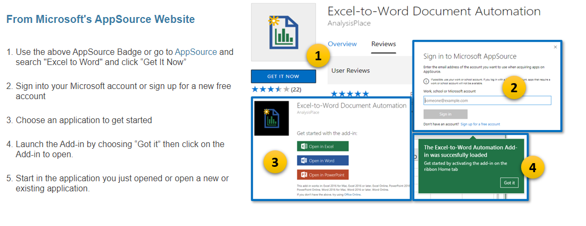Click the Excel-to-Word Document Automation main title
The width and height of the screenshot is (586, 226).
[434, 11]
